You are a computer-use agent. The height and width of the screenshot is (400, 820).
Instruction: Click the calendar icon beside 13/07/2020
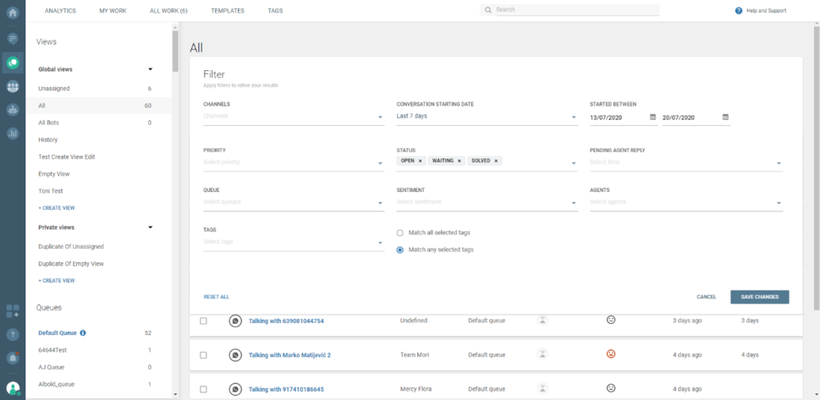652,118
